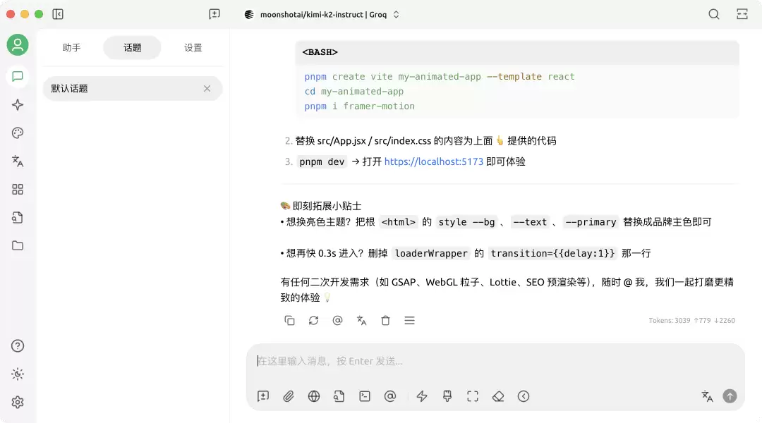Copy the assistant message
The width and height of the screenshot is (762, 423).
point(289,321)
